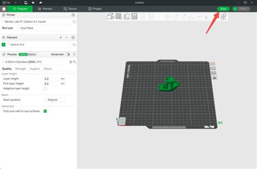Switch to the Project tab
The image size is (257, 169).
pyautogui.click(x=95, y=9)
